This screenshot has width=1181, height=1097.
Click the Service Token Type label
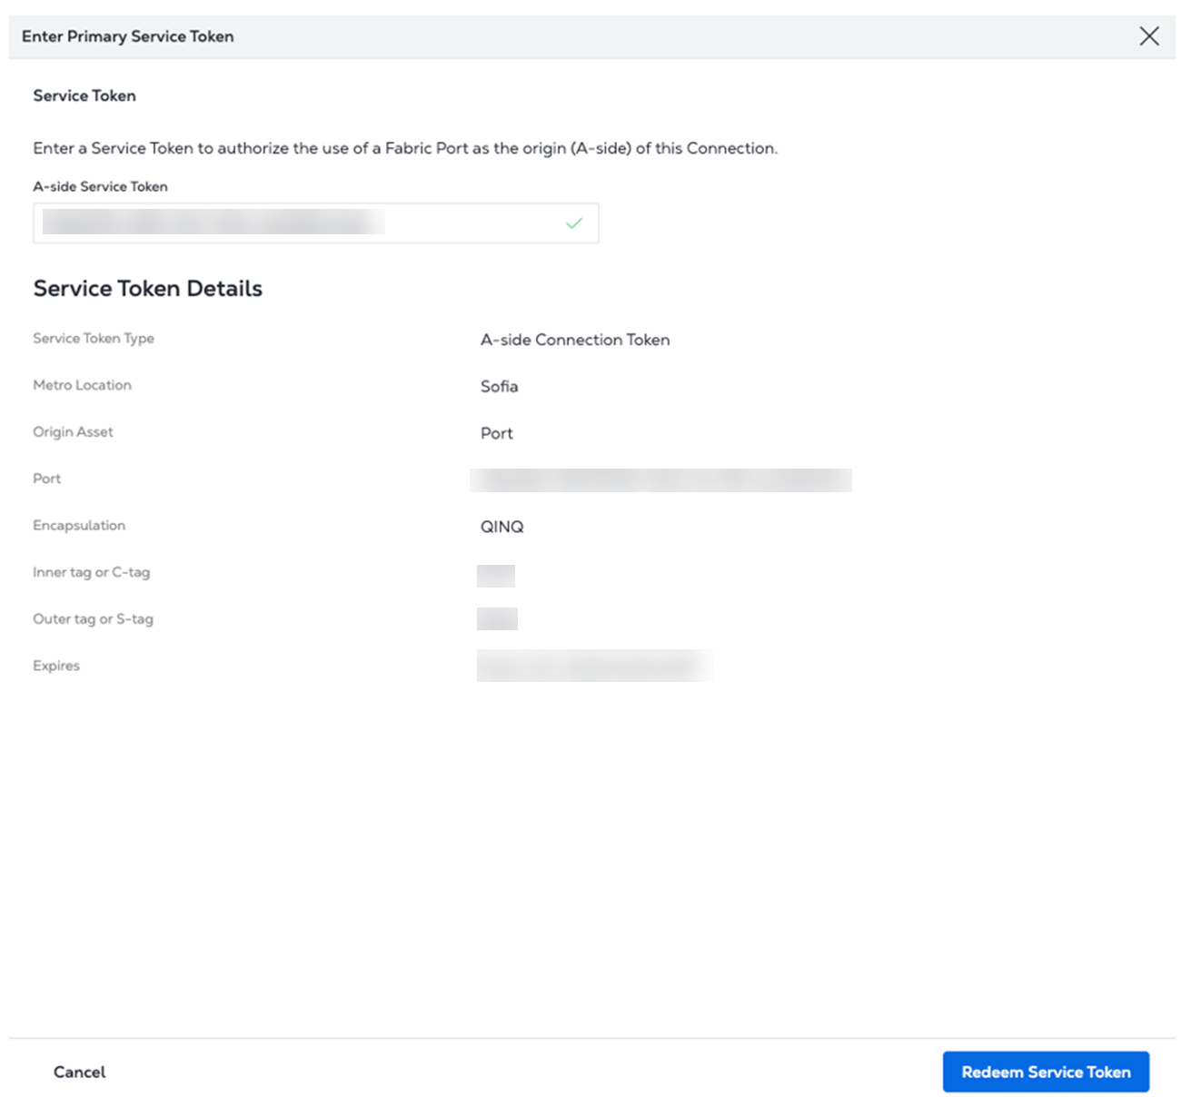pyautogui.click(x=94, y=339)
